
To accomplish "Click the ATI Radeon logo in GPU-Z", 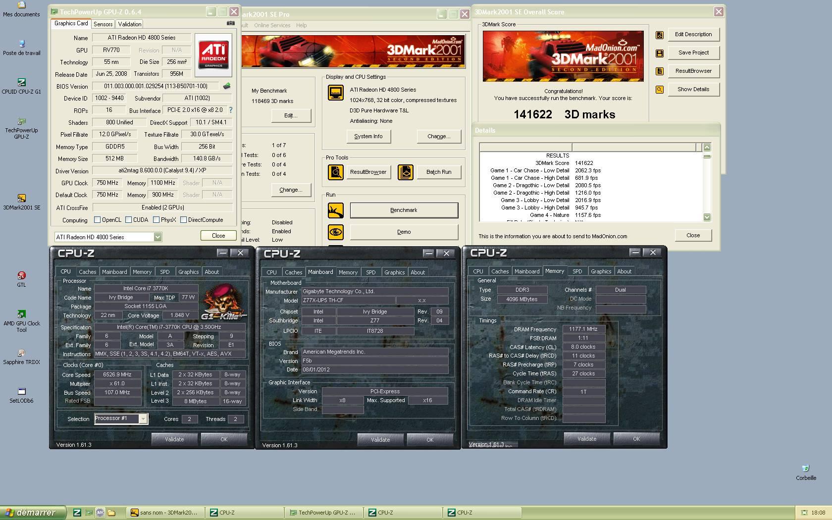I will pyautogui.click(x=213, y=54).
